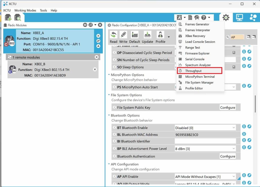
Task: Open the frames log toolbar icon
Action: [190, 17]
